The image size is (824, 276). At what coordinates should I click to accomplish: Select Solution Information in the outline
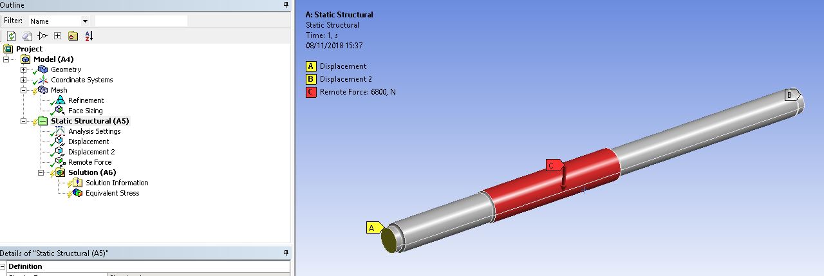click(x=117, y=183)
